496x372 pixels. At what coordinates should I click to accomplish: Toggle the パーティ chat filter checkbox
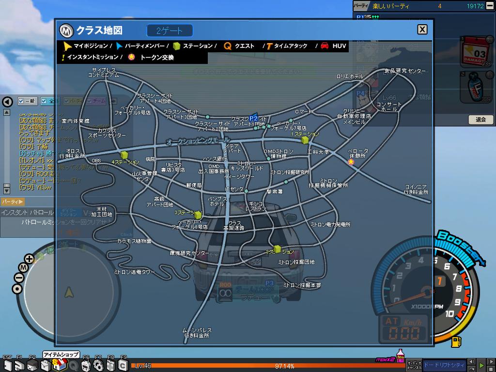[x=66, y=101]
